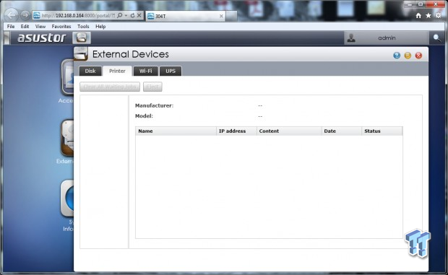448x275 pixels.
Task: Expand the address bar dropdown arrow
Action: pos(126,16)
